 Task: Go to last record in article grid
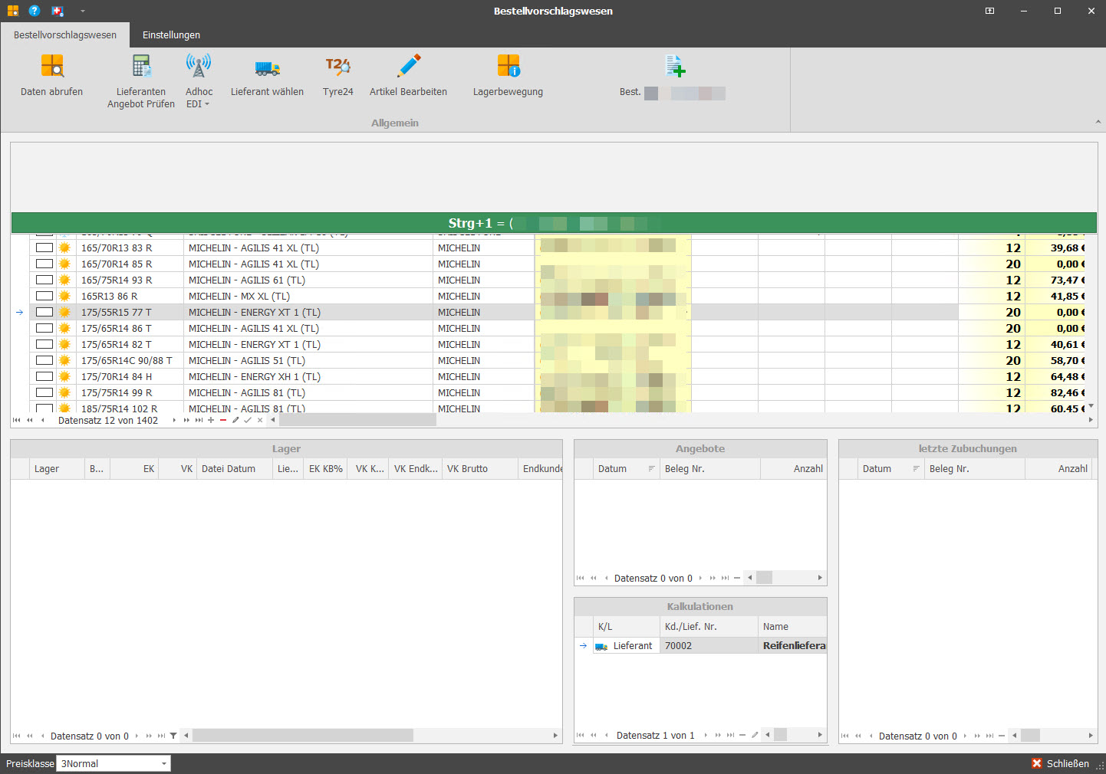pyautogui.click(x=199, y=420)
